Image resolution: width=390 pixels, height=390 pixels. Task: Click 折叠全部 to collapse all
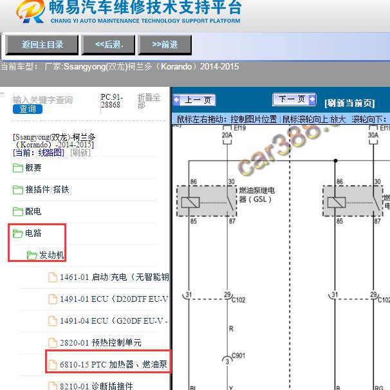149,101
